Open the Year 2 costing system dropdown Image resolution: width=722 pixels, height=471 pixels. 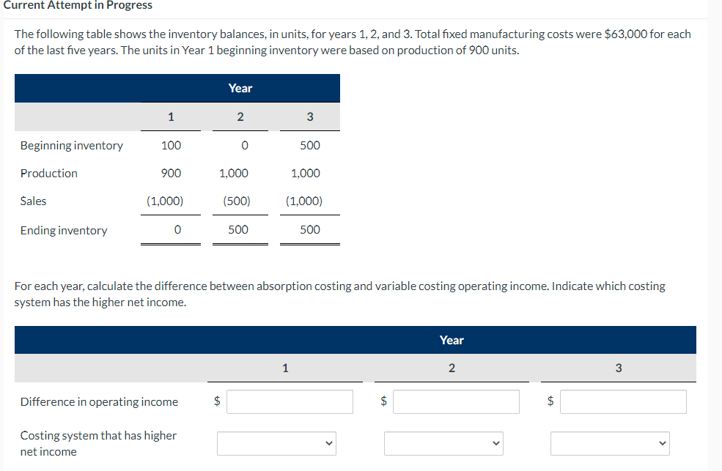(x=443, y=443)
